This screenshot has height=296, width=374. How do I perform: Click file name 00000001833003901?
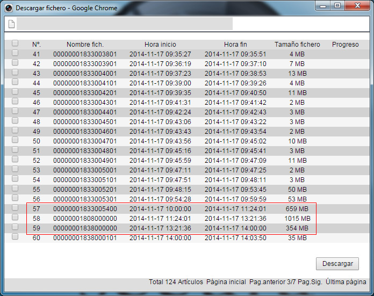pyautogui.click(x=85, y=64)
